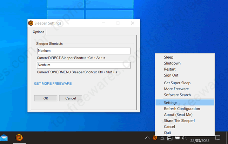The width and height of the screenshot is (228, 144).
Task: Show hidden tray icons chevron
Action: pos(147,138)
